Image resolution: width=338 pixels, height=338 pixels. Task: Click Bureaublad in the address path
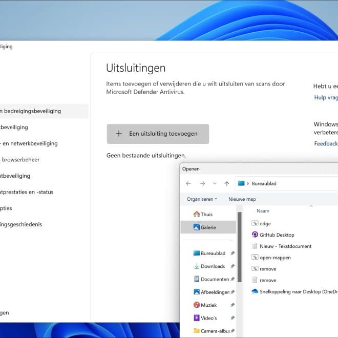click(264, 183)
